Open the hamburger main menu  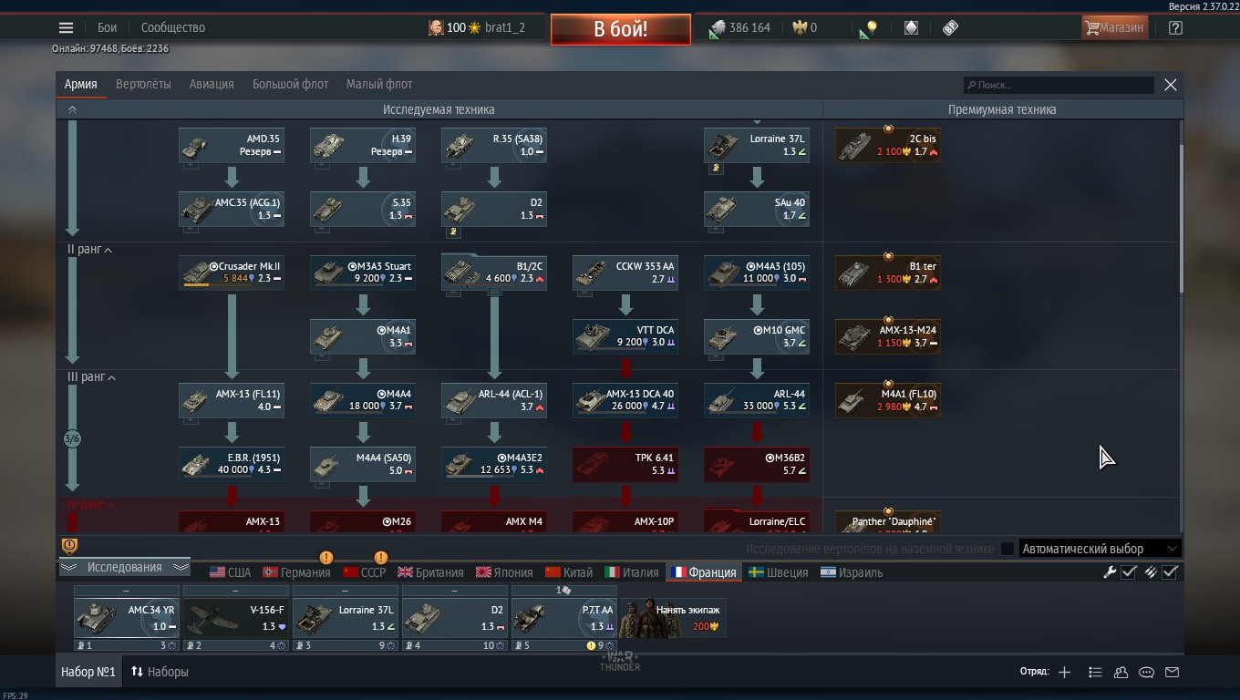[x=66, y=27]
